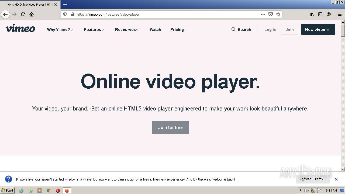Open the Library icon in toolbar
345x194 pixels.
(312, 14)
